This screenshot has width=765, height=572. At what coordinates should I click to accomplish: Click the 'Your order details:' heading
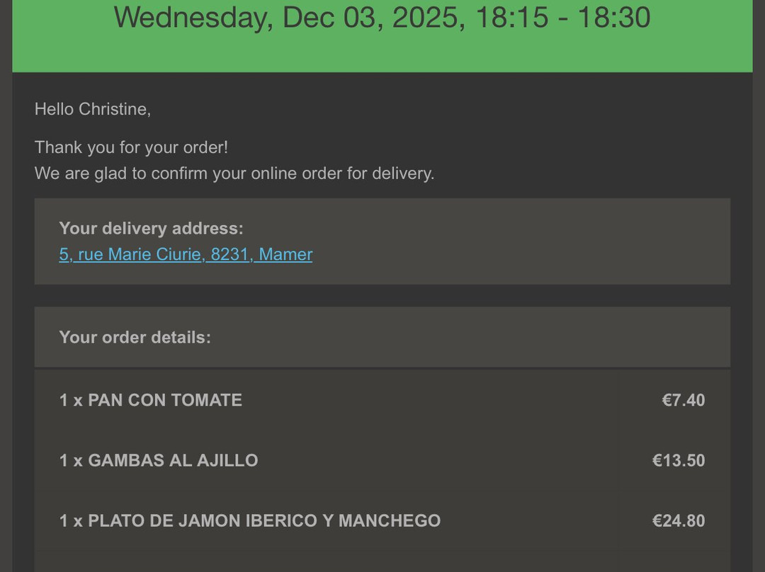pyautogui.click(x=135, y=338)
